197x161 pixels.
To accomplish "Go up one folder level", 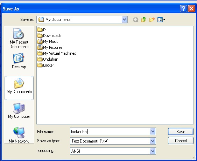I will [143, 20].
